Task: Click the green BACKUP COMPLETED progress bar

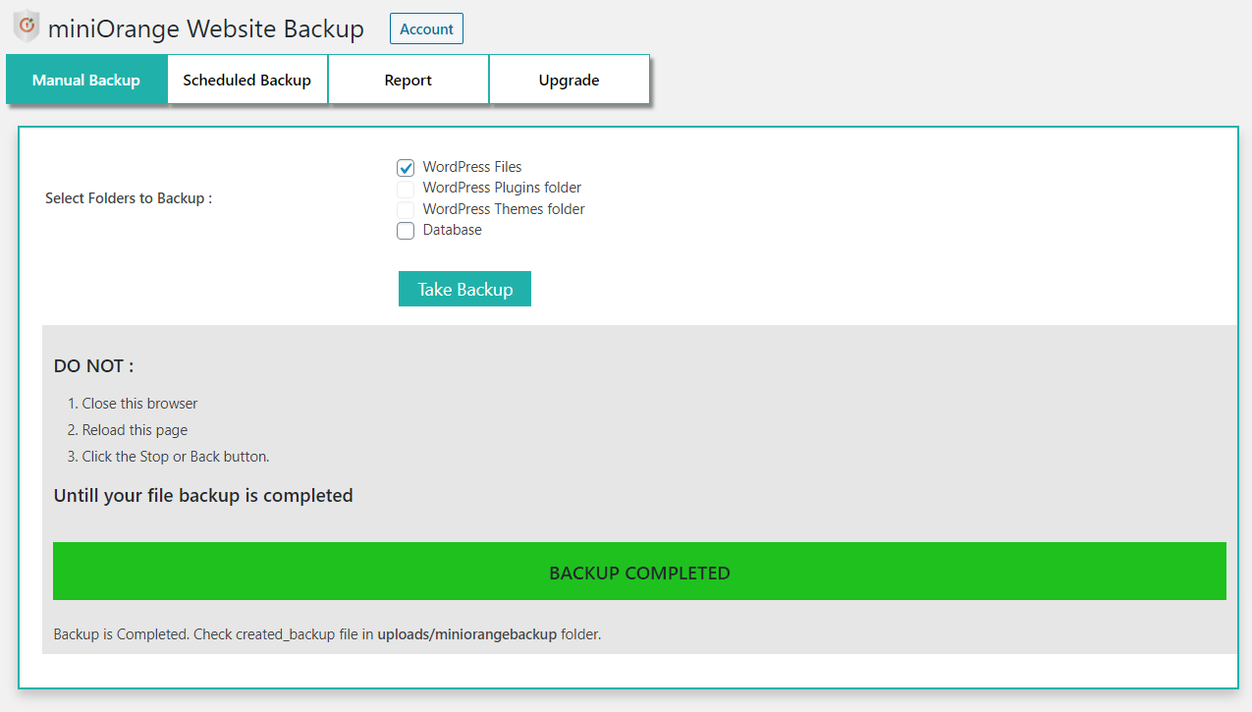Action: coord(639,572)
